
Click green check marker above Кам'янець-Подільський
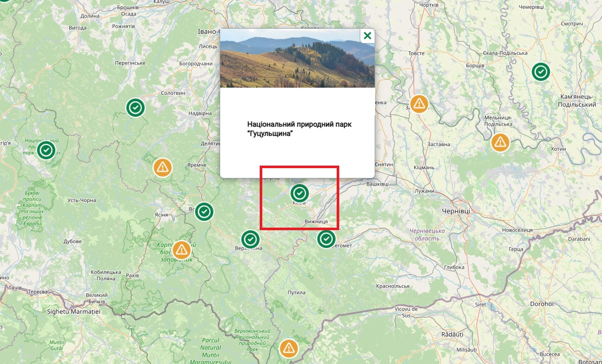click(x=540, y=72)
